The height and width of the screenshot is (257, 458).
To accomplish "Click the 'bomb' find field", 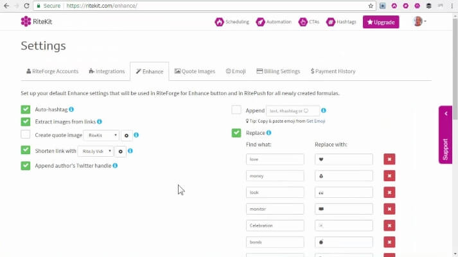I will click(275, 242).
